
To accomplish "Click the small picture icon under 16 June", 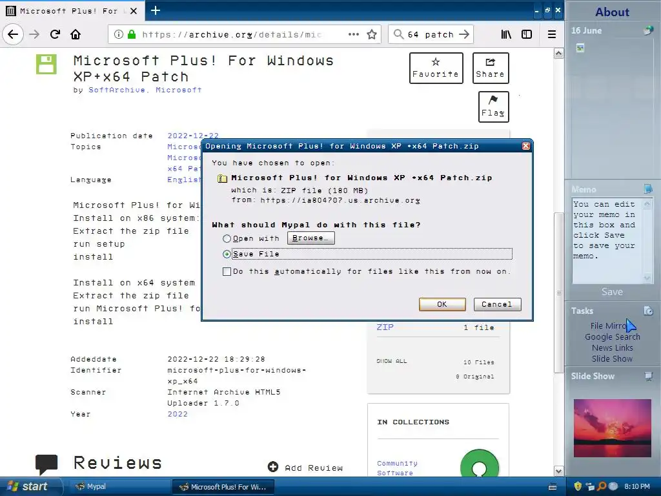I will (580, 48).
